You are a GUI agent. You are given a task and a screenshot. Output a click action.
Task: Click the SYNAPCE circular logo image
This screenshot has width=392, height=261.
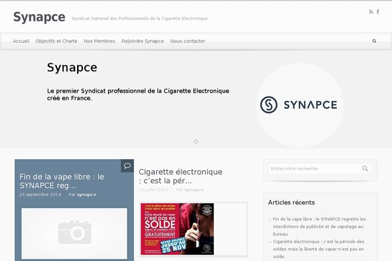coord(299,105)
